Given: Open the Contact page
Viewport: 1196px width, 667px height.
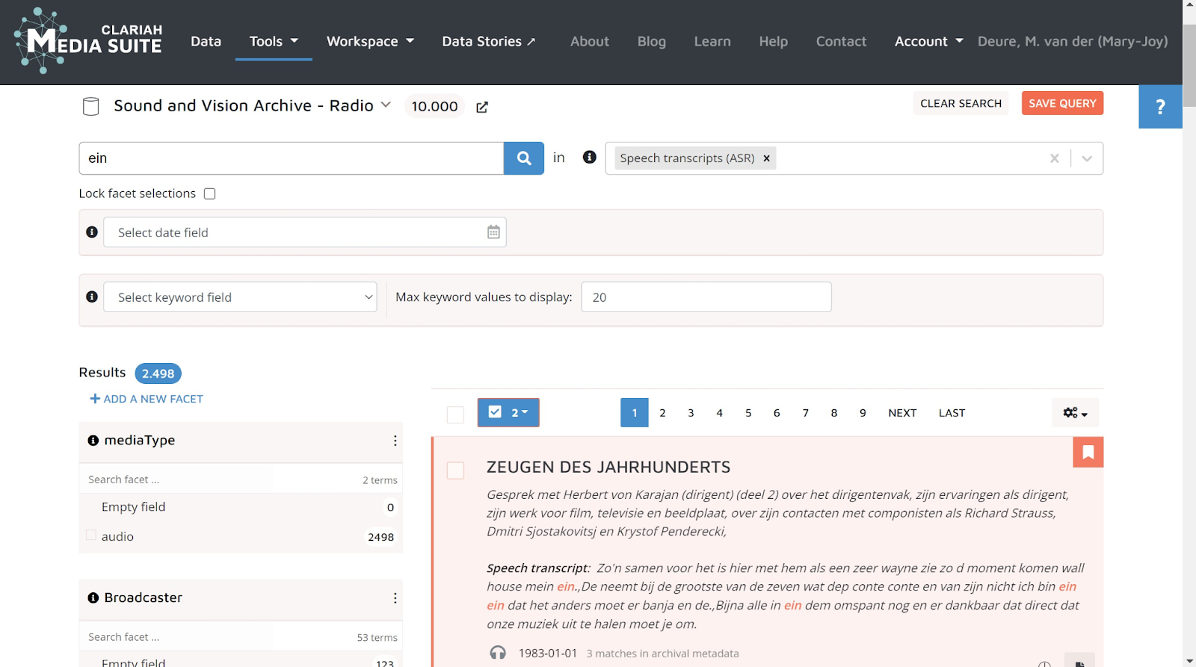Looking at the screenshot, I should [x=841, y=41].
